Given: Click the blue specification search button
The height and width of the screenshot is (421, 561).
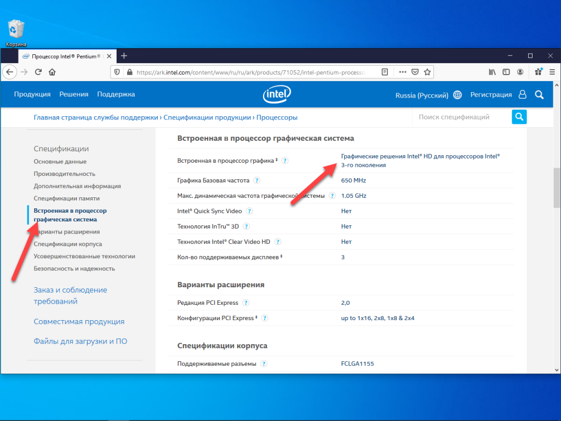Looking at the screenshot, I should point(519,117).
